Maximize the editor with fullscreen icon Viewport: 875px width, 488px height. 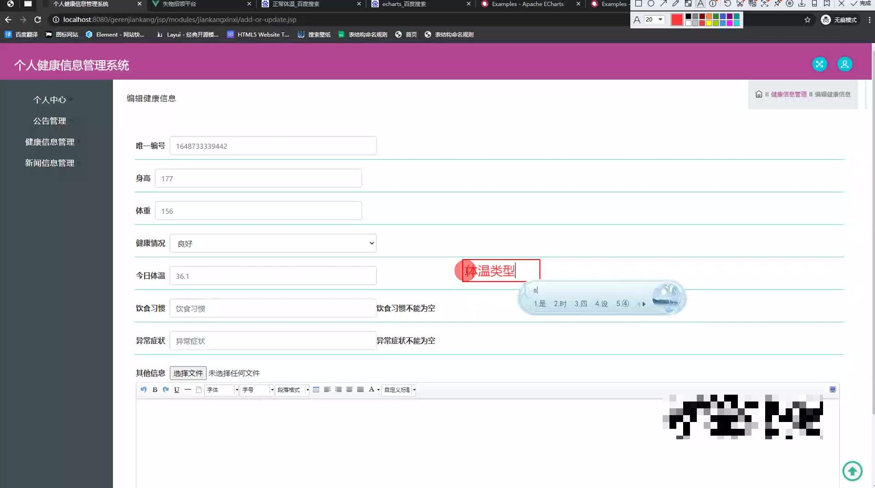click(833, 390)
